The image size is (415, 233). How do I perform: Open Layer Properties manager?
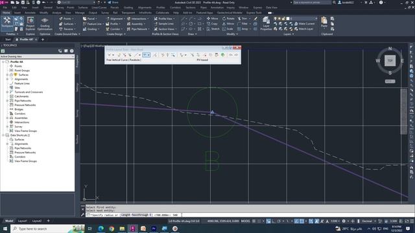(x=266, y=24)
